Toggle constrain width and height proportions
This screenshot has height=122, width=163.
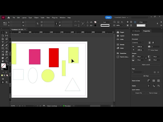click(x=37, y=24)
